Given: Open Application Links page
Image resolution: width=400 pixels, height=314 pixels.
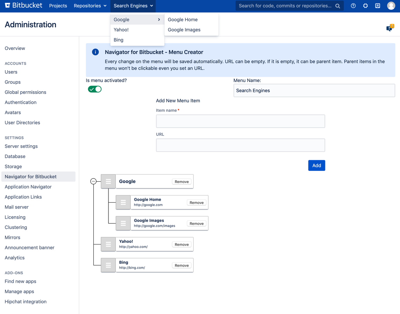Looking at the screenshot, I should click(x=23, y=197).
